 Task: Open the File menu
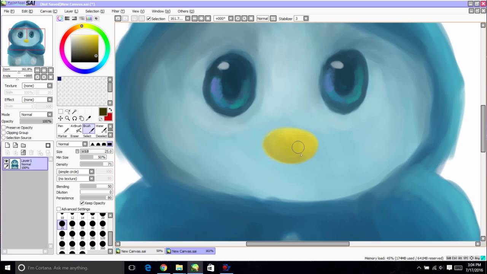pos(9,11)
